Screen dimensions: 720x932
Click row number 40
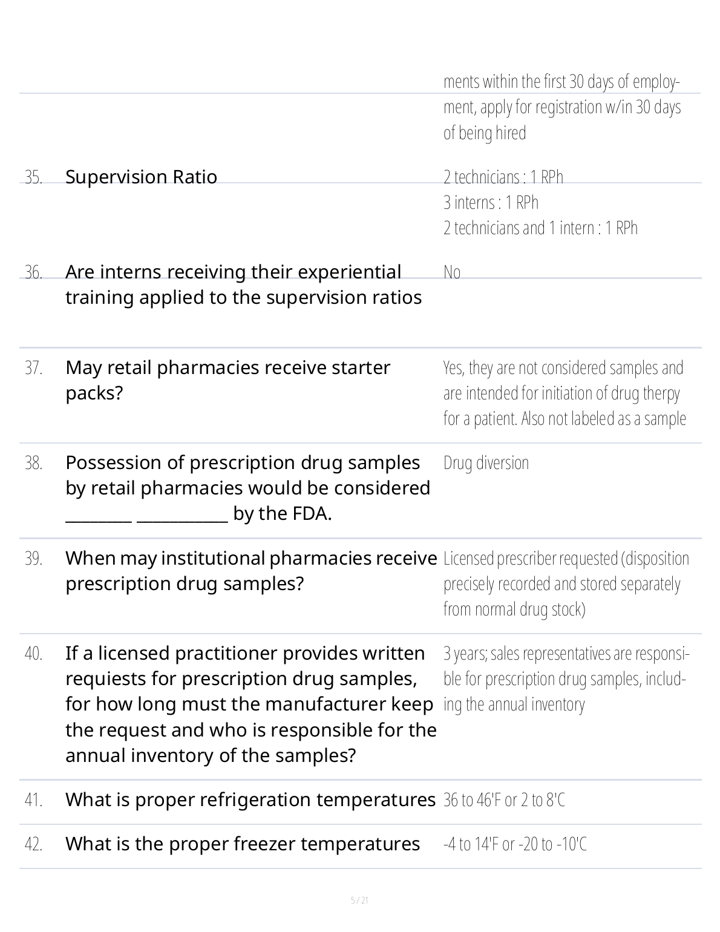coord(33,653)
